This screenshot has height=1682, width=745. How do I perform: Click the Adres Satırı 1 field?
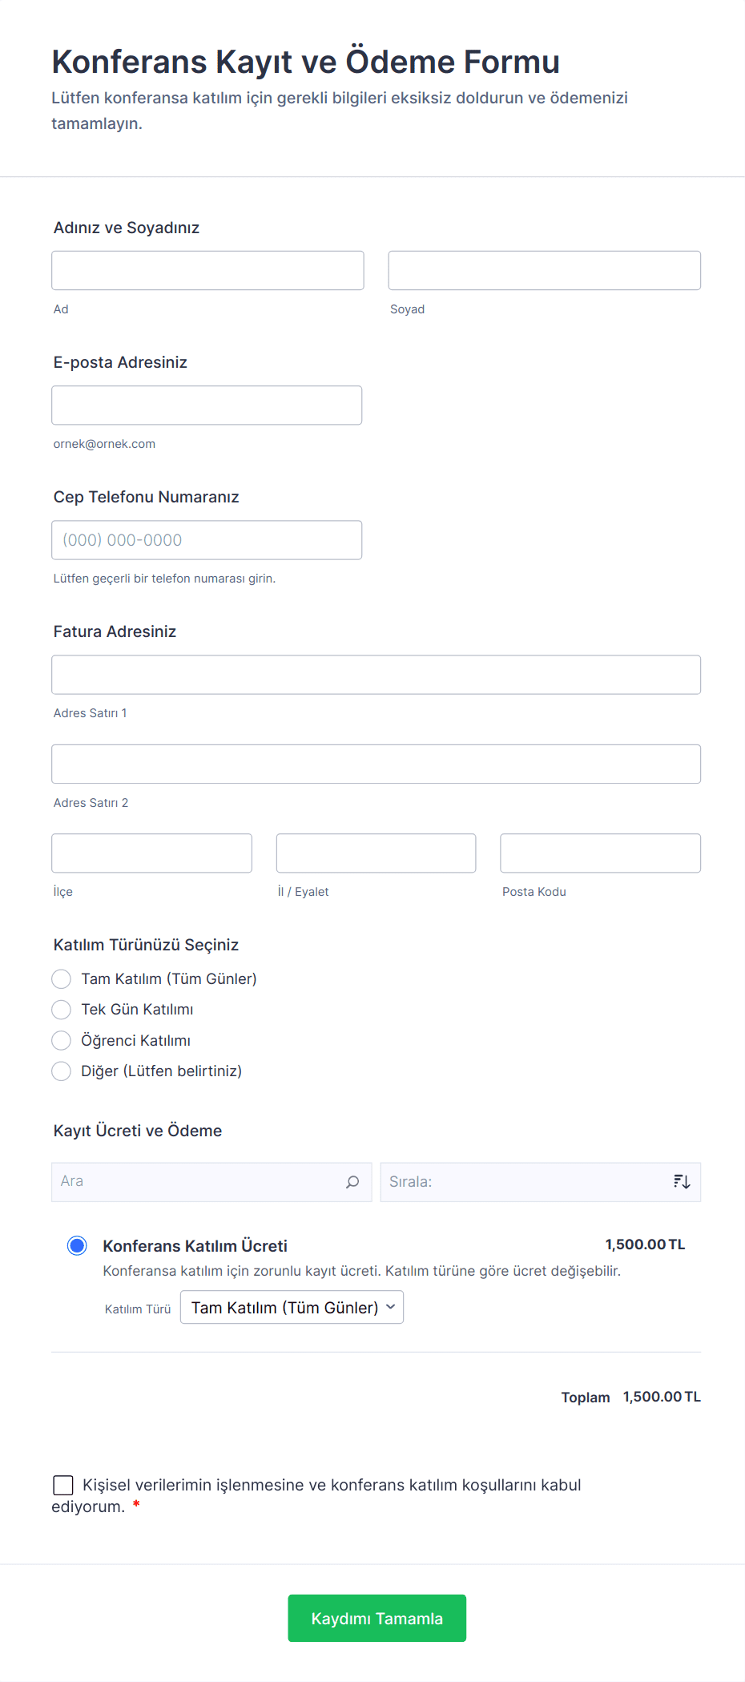coord(376,674)
